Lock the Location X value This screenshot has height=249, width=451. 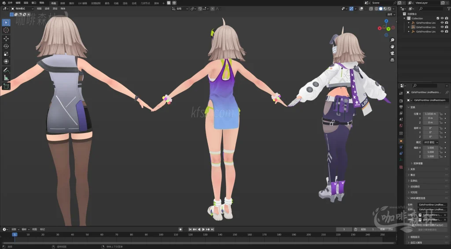click(441, 114)
